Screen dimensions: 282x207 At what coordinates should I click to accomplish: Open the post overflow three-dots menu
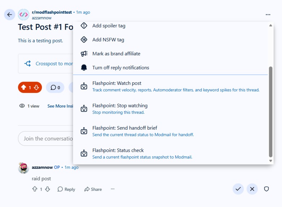point(268,14)
